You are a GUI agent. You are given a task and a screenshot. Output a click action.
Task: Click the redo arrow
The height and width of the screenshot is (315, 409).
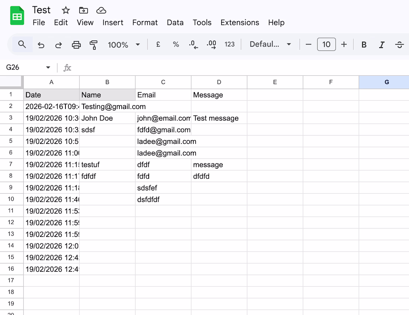[x=58, y=45]
